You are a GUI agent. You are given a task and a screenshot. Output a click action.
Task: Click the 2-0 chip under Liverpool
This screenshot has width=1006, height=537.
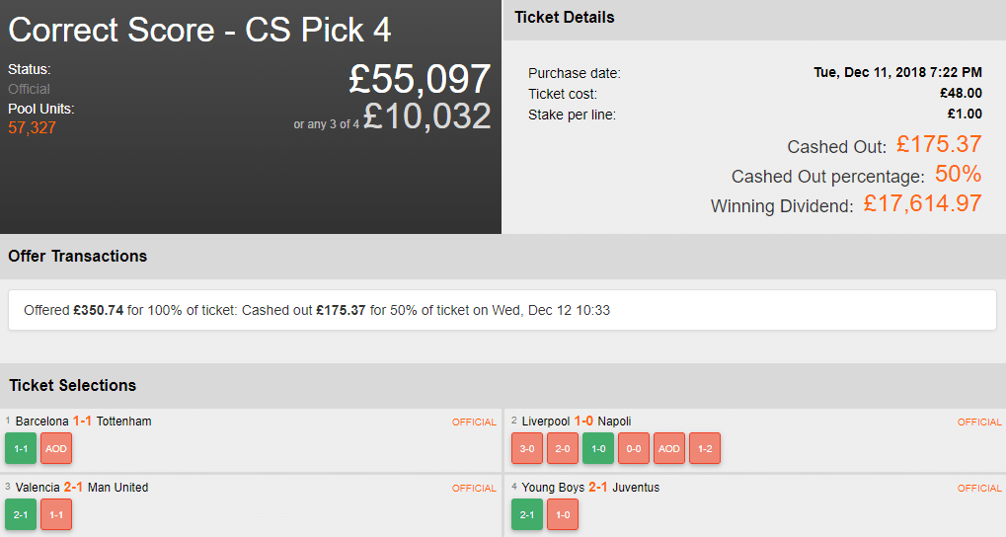pos(563,448)
